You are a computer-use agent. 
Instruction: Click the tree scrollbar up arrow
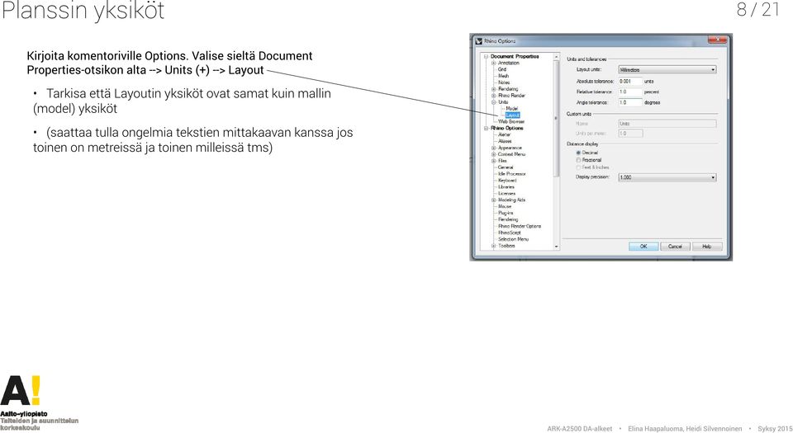pyautogui.click(x=556, y=57)
